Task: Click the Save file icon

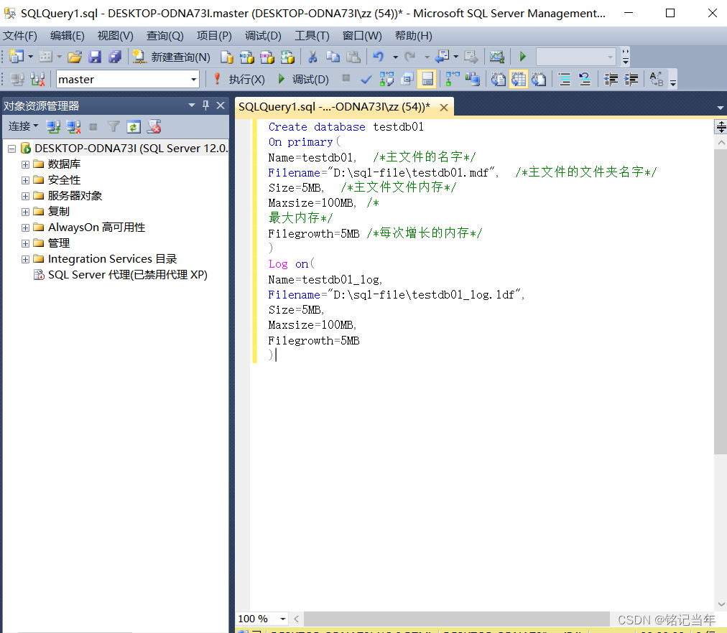Action: point(95,57)
